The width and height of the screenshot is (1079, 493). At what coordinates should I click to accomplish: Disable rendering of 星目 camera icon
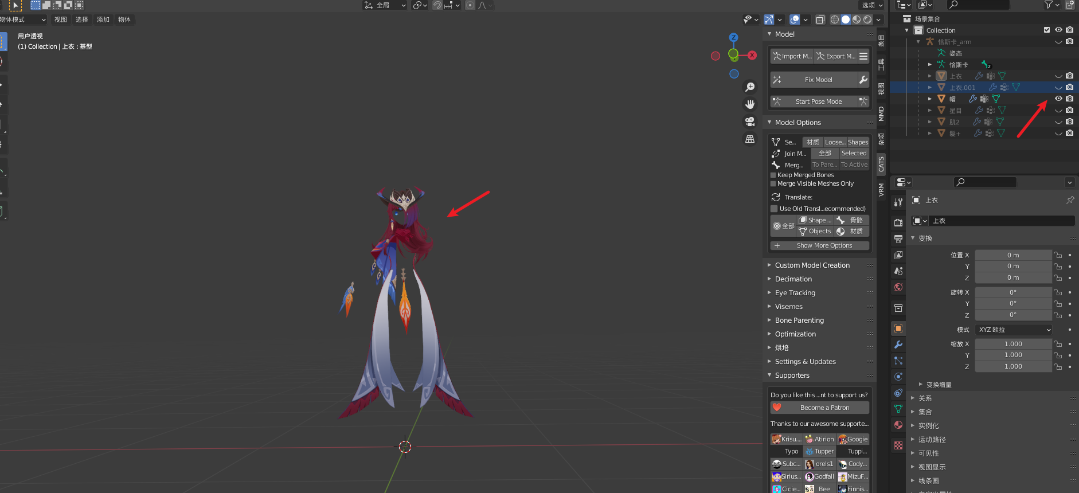[x=1069, y=110]
